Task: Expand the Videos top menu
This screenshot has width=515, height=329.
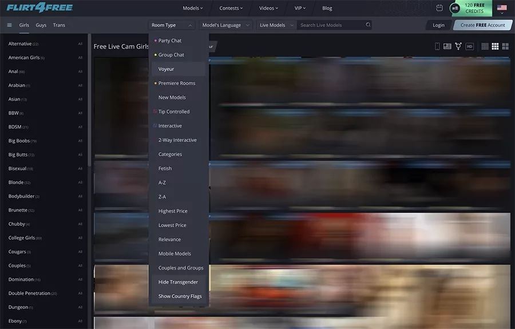Action: pos(268,8)
